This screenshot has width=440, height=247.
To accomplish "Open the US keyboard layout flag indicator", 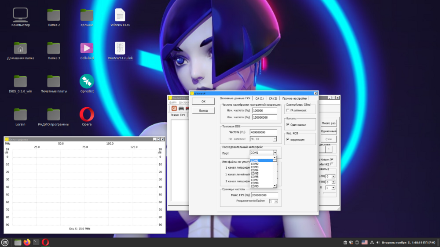I will (x=364, y=243).
